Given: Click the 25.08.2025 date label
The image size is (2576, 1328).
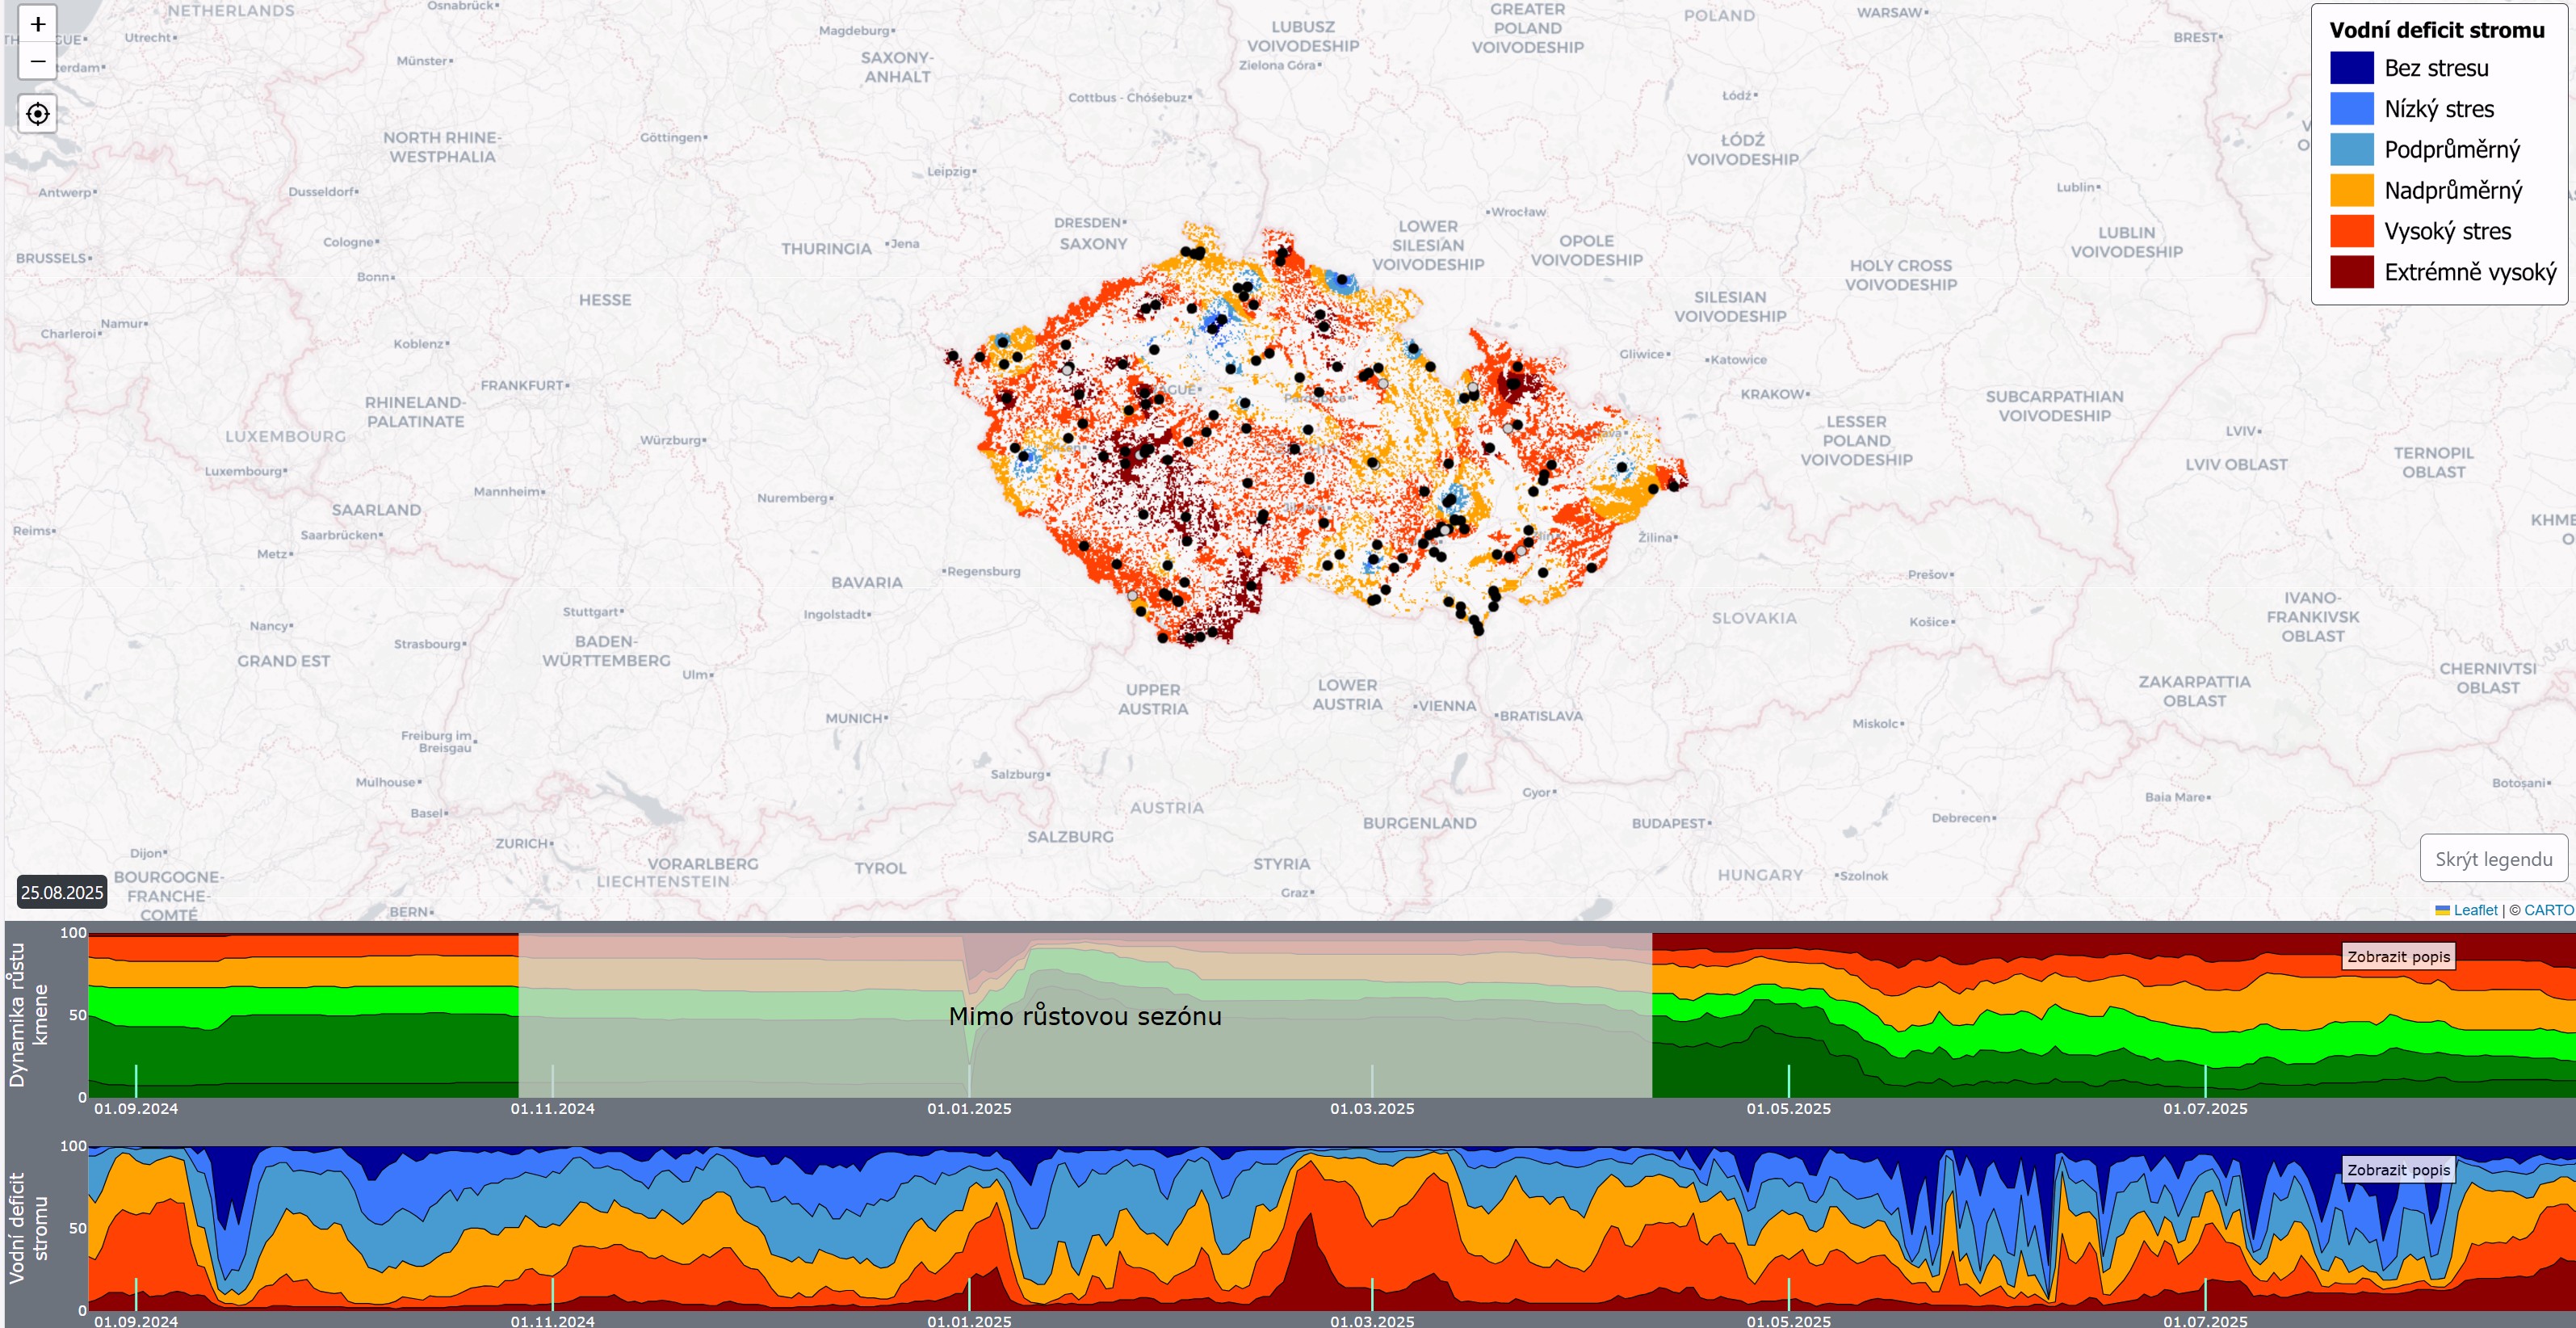Looking at the screenshot, I should [62, 892].
